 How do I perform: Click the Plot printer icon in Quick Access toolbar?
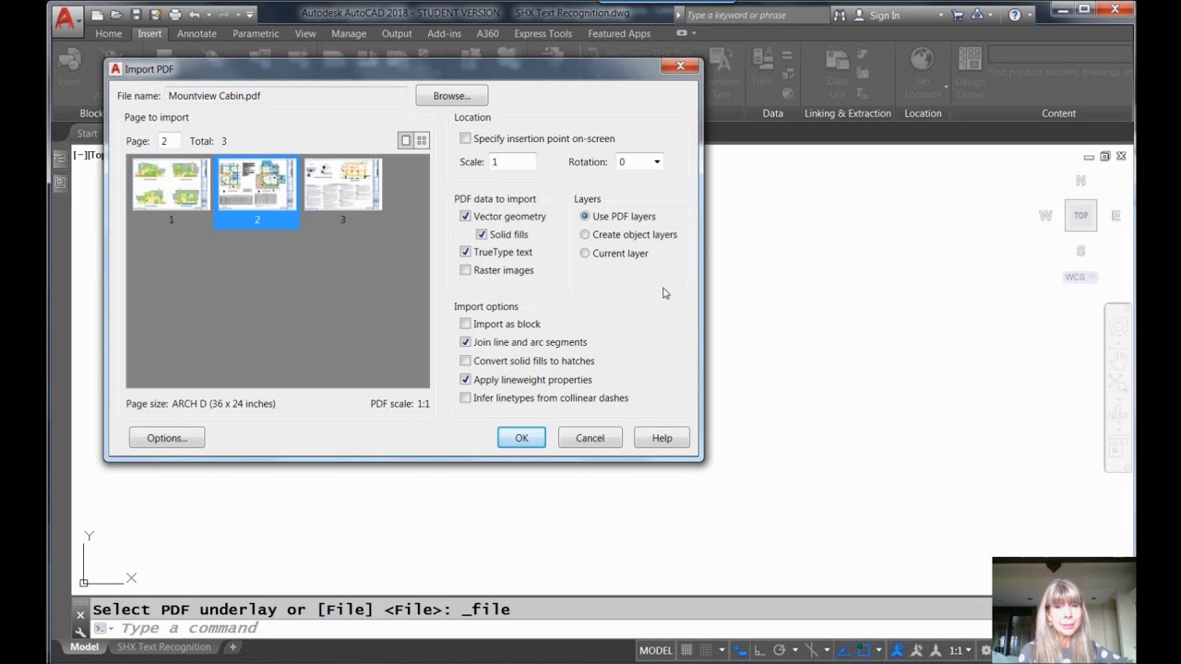click(175, 15)
